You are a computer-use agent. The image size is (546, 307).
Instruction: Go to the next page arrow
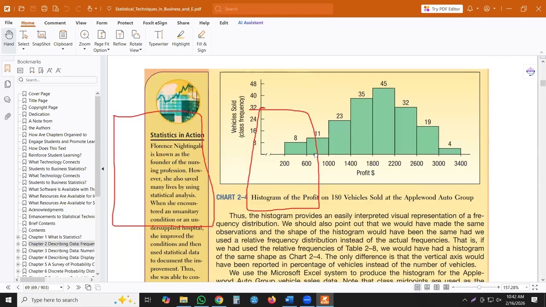(68, 287)
